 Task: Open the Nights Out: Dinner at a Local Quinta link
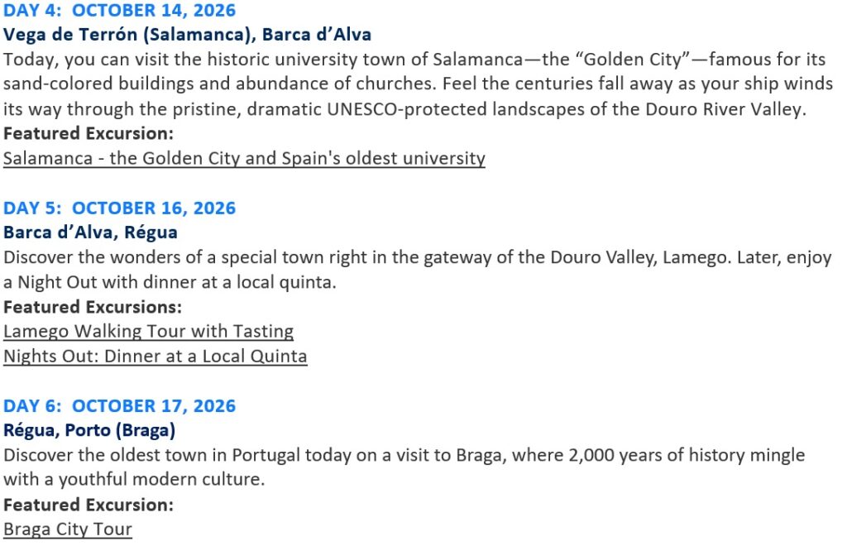156,356
